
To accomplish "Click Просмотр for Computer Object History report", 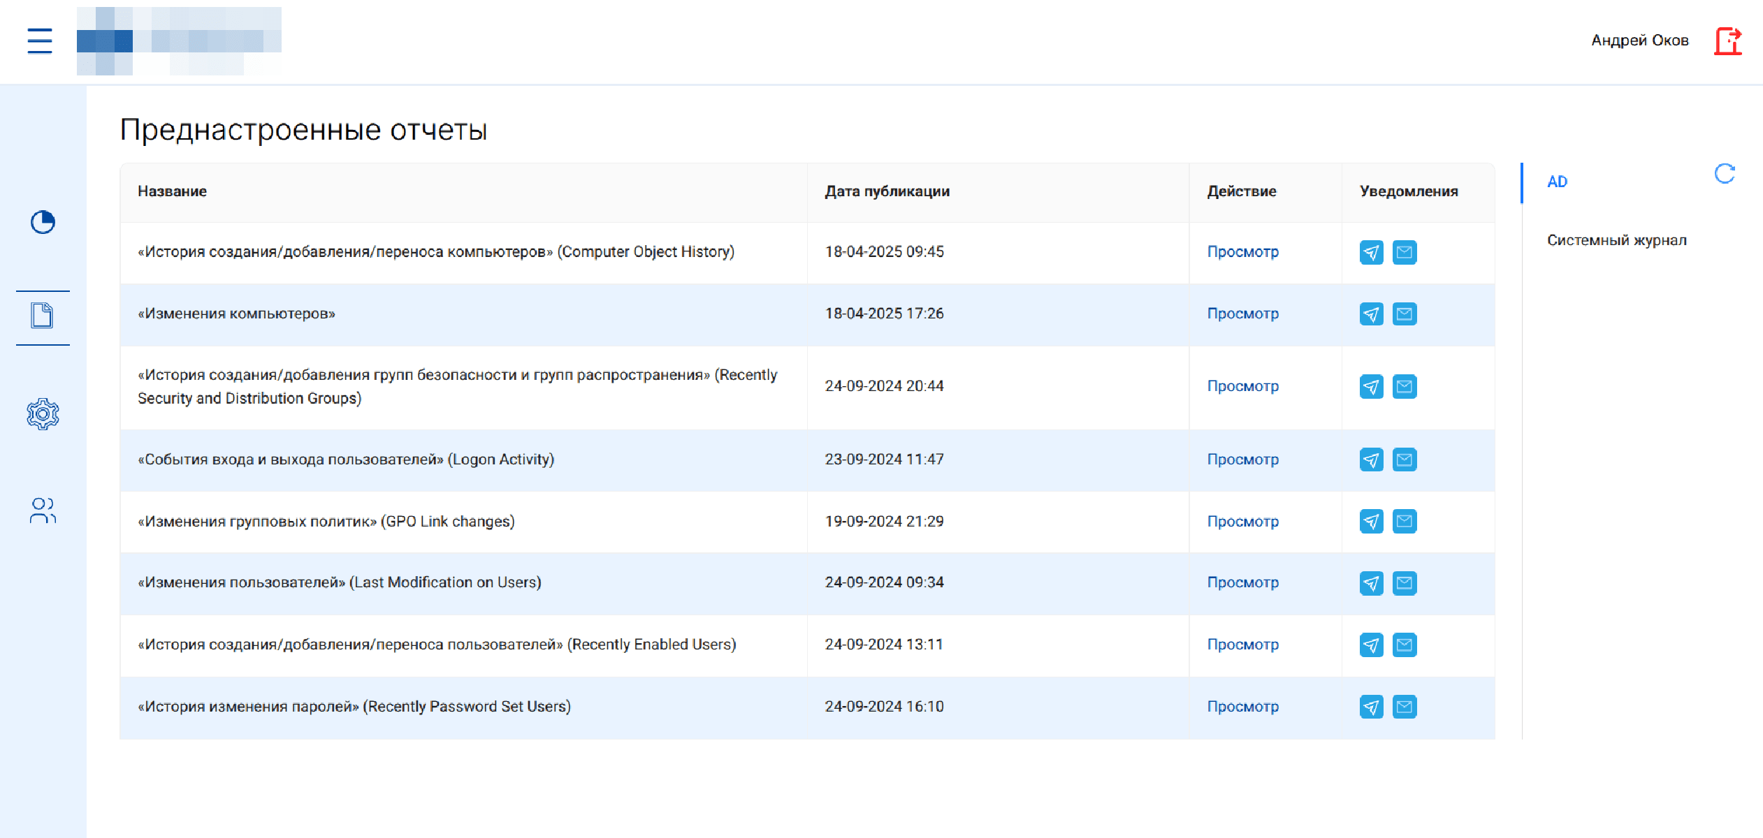I will tap(1242, 252).
